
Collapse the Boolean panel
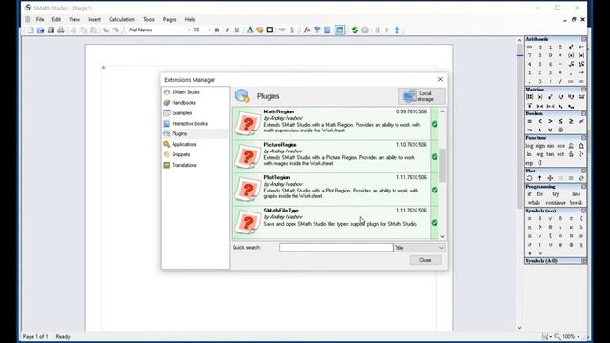[x=583, y=113]
